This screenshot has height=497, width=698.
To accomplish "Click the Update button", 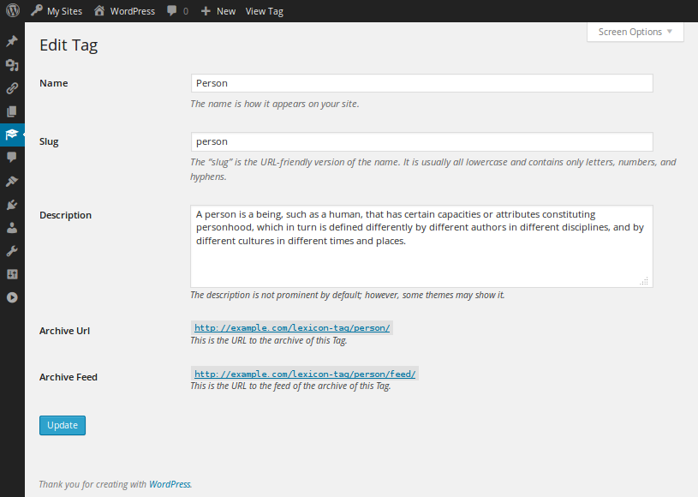I will click(x=63, y=425).
